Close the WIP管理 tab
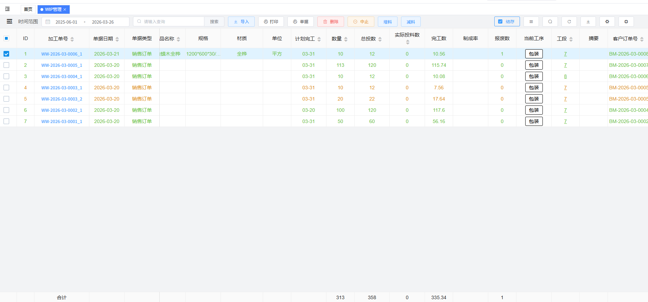 [x=65, y=9]
